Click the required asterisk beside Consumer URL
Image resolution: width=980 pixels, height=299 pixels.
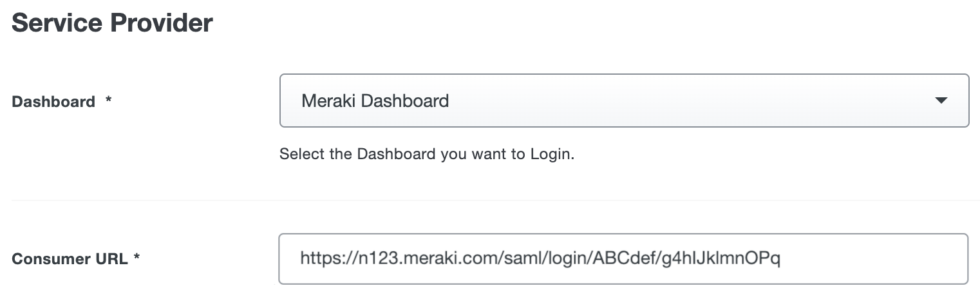tap(137, 258)
